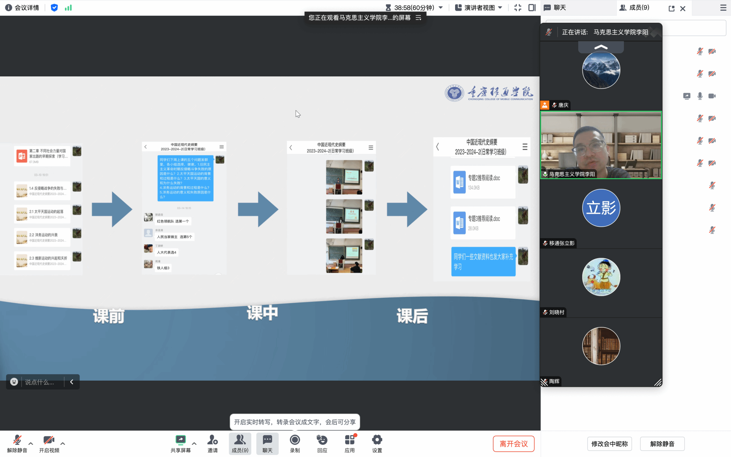Open 演讲者视图 view dropdown
Viewport: 731px width, 457px height.
click(479, 8)
